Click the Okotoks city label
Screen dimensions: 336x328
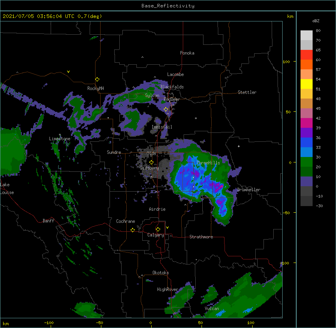[x=161, y=273]
